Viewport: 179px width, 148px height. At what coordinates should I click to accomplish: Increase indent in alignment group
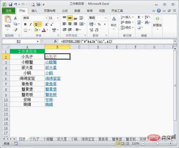coord(70,30)
